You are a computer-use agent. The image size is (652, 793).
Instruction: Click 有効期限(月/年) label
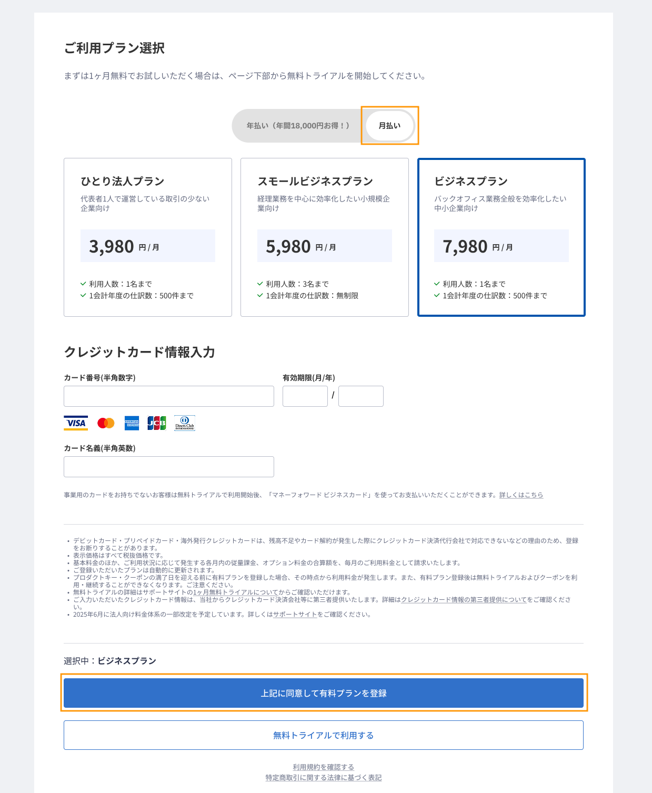click(309, 378)
